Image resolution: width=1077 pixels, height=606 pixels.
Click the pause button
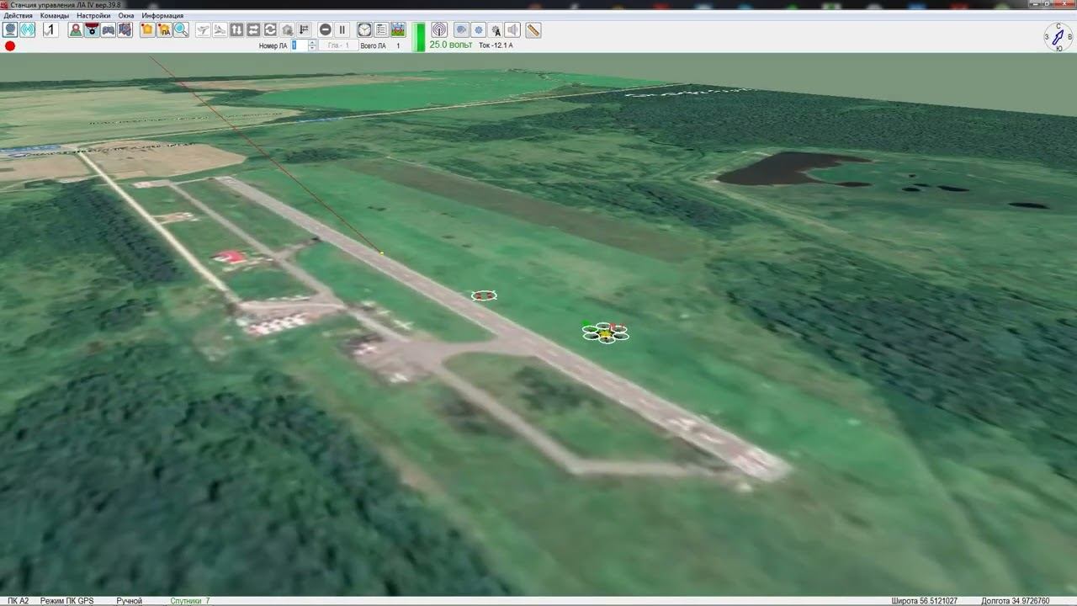[342, 30]
